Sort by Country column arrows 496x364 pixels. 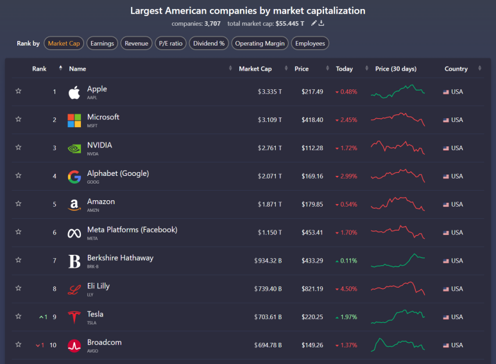[x=479, y=68]
